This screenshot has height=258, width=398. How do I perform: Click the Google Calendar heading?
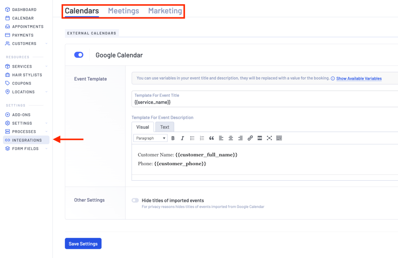coord(119,55)
